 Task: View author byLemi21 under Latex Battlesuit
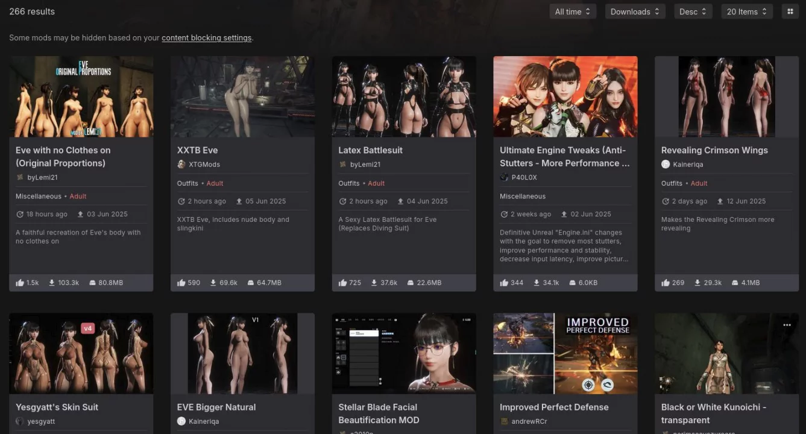[365, 165]
